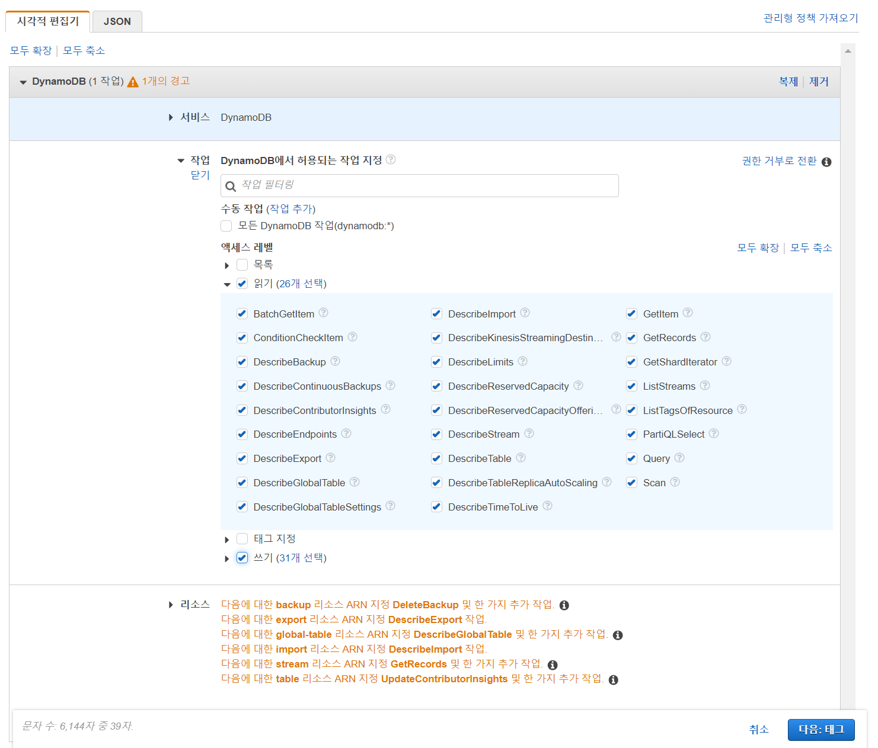Collapse the DynamoDB policy block

click(23, 82)
